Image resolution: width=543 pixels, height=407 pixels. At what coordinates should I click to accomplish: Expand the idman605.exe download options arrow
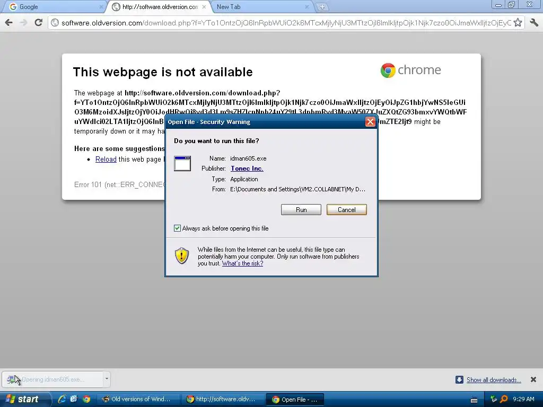click(x=107, y=379)
